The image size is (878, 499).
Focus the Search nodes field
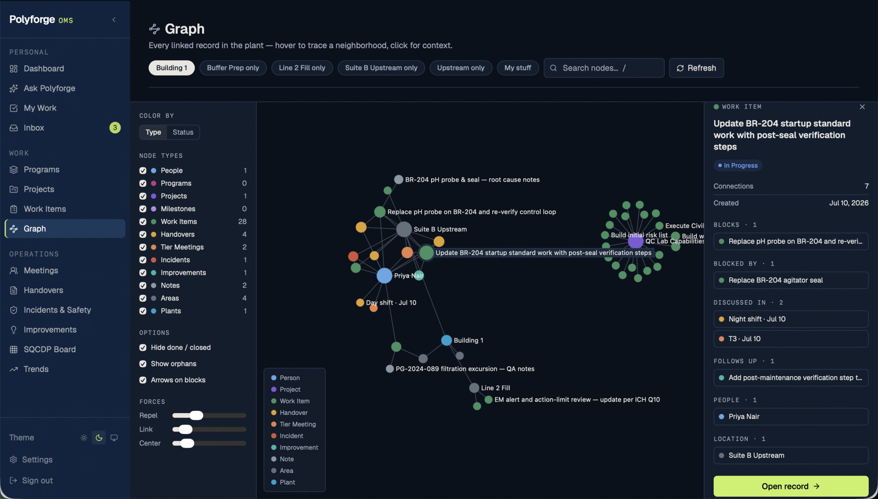click(604, 68)
